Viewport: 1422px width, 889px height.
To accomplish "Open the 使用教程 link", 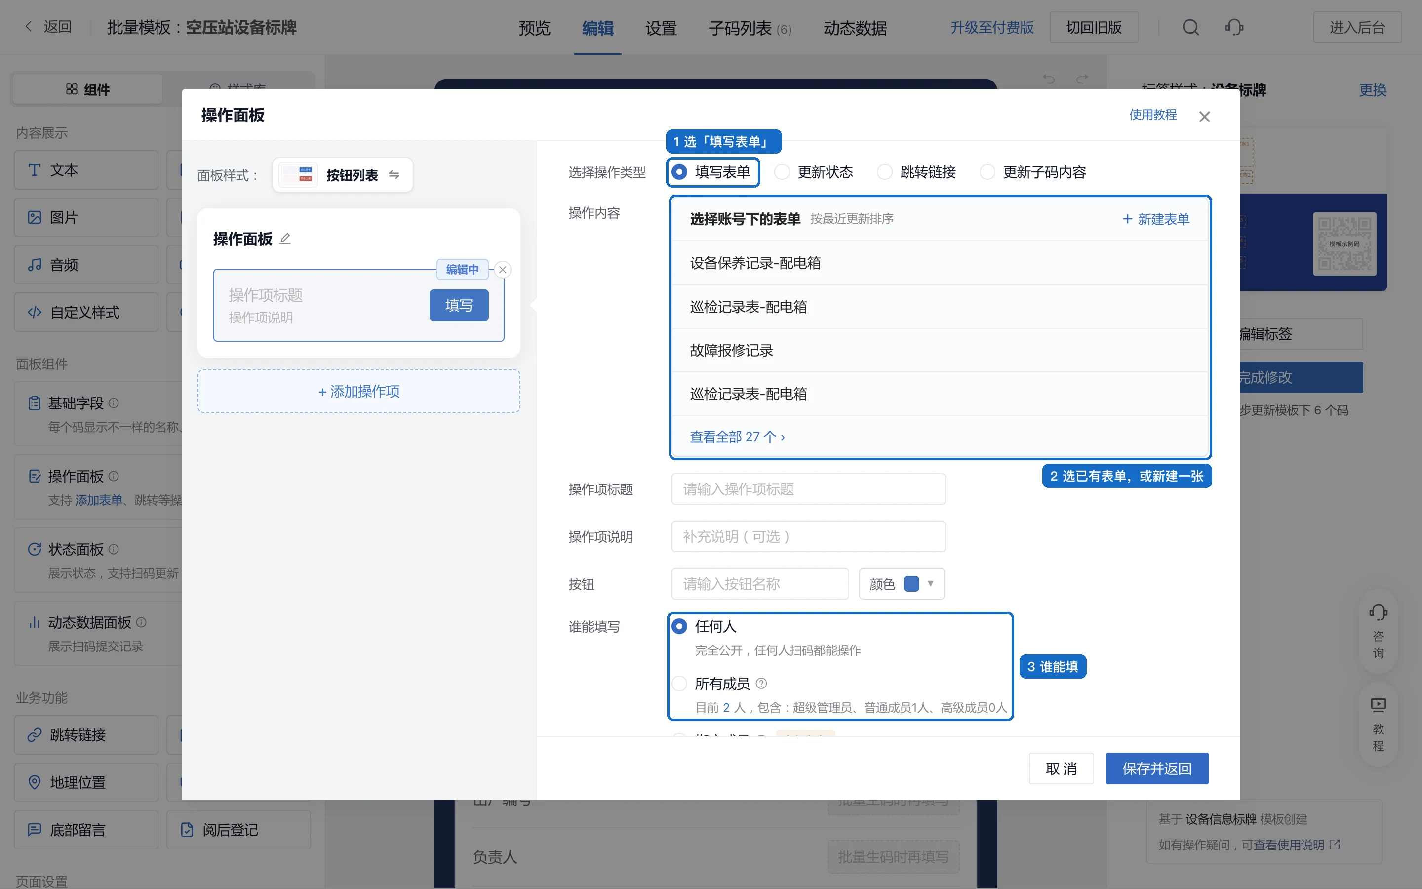I will [1153, 115].
